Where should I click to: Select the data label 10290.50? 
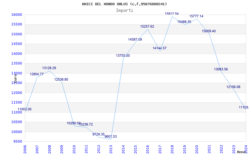click(74, 123)
